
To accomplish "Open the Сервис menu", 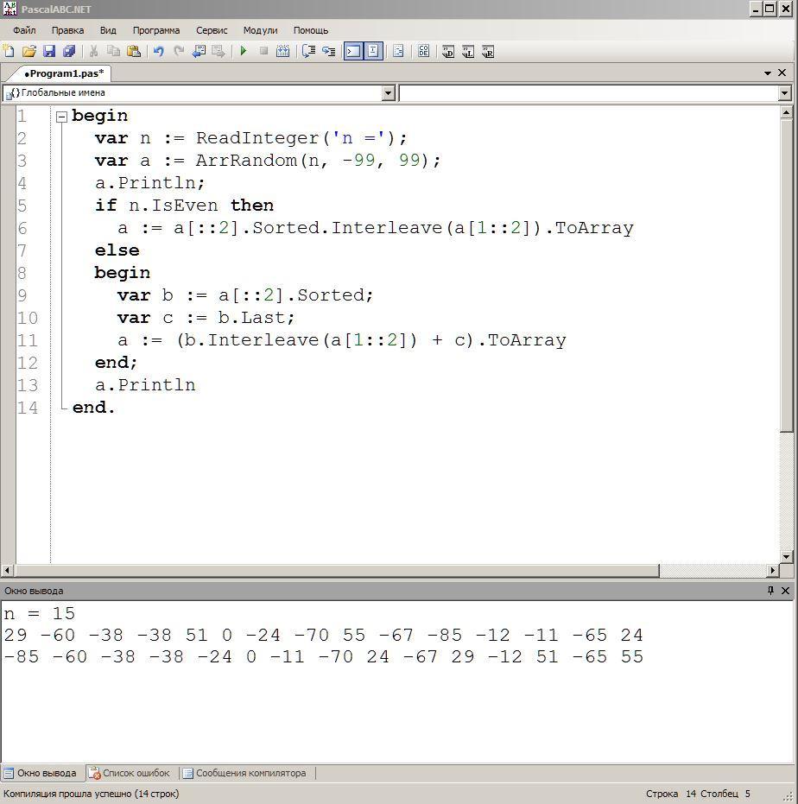I will point(212,30).
